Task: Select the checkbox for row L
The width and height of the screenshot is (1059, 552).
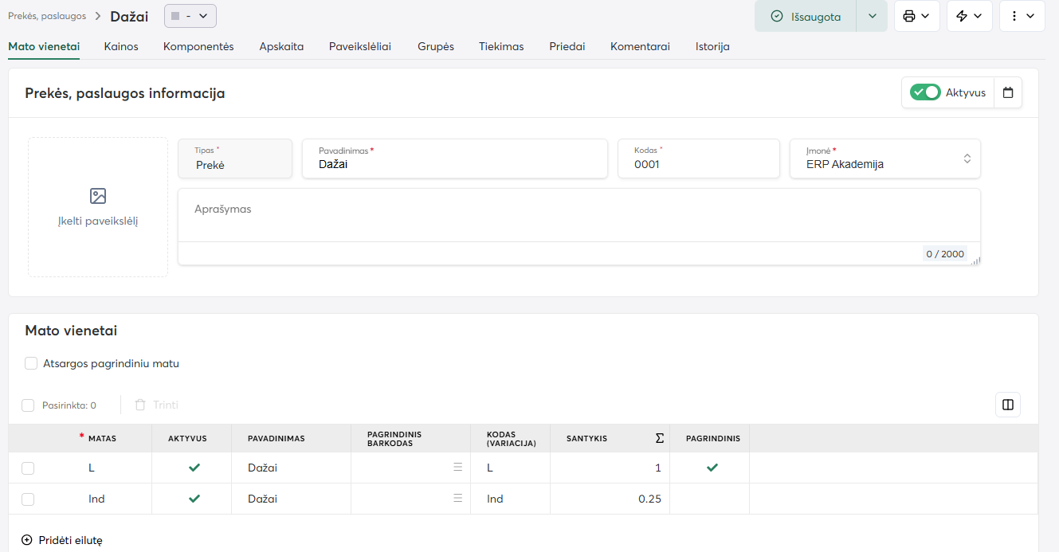Action: (x=28, y=468)
